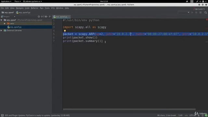The height and width of the screenshot is (117, 208).
Task: Click the first system tray icon beside the workspace switcher
Action: click(187, 1)
